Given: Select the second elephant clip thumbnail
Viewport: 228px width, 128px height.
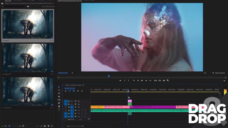Looking at the screenshot, I should (28, 58).
